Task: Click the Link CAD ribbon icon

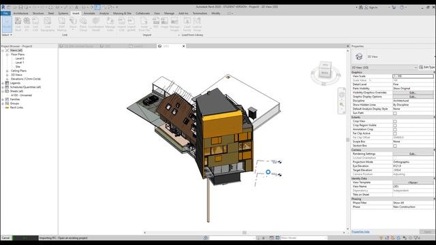Action: (x=35, y=24)
